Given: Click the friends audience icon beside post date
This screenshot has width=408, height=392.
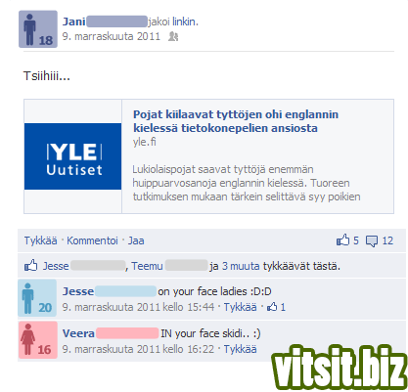Looking at the screenshot, I should click(x=173, y=36).
